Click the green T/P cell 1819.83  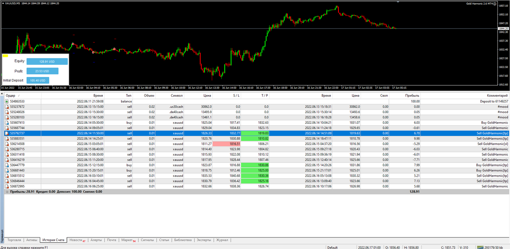[x=255, y=133]
